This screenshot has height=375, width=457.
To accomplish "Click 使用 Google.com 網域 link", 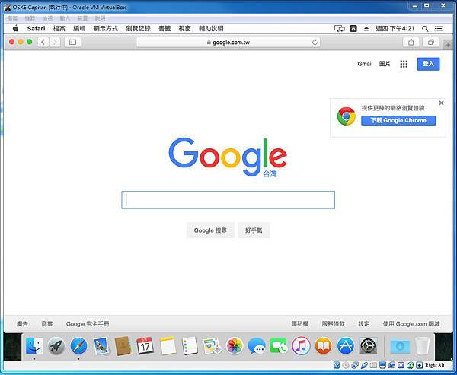I will 411,324.
